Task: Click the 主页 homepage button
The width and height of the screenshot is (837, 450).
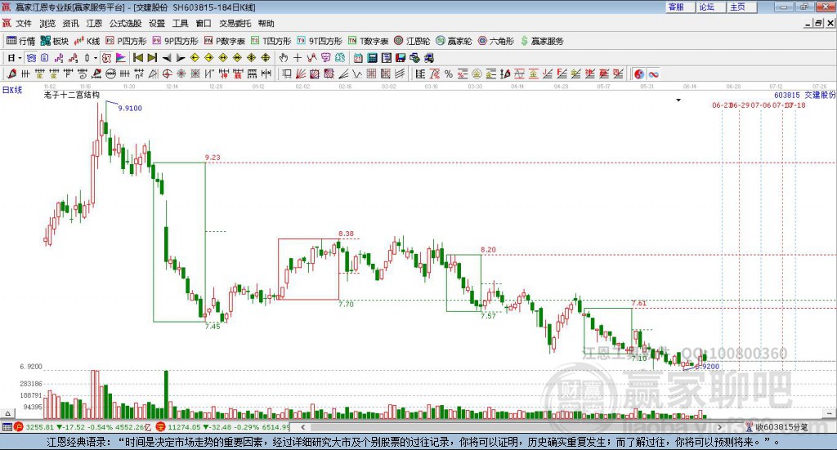Action: coord(741,7)
